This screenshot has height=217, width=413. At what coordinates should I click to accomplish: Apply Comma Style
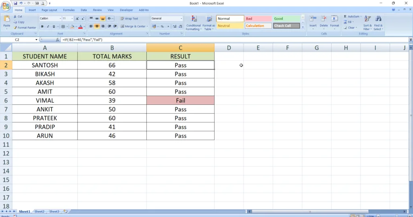point(168,26)
